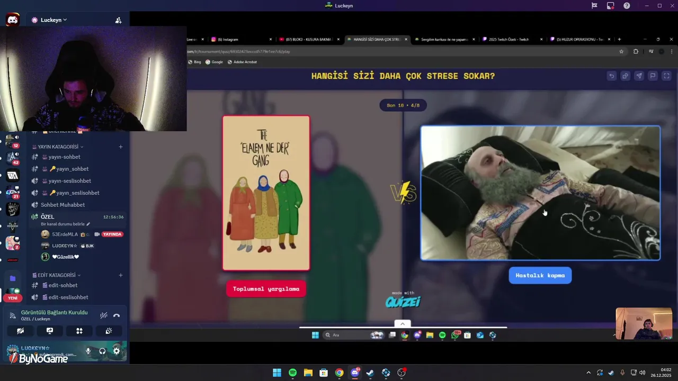Open the skull icon server
The height and width of the screenshot is (381, 678).
pos(12,209)
